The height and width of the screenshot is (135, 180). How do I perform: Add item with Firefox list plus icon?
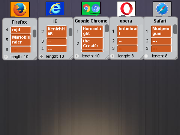click(x=6, y=57)
